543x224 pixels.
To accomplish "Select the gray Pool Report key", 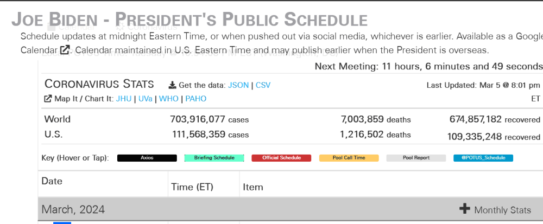I will pyautogui.click(x=416, y=158).
